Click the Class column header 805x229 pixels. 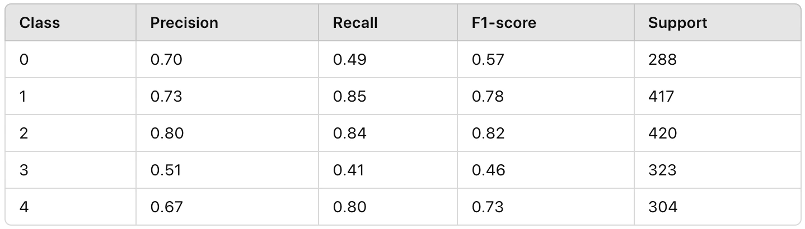(x=39, y=23)
